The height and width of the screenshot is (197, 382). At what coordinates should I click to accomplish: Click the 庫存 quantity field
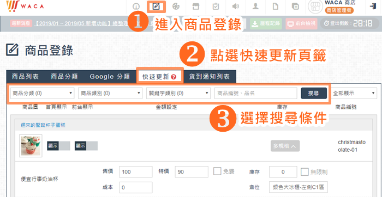coord(283,172)
